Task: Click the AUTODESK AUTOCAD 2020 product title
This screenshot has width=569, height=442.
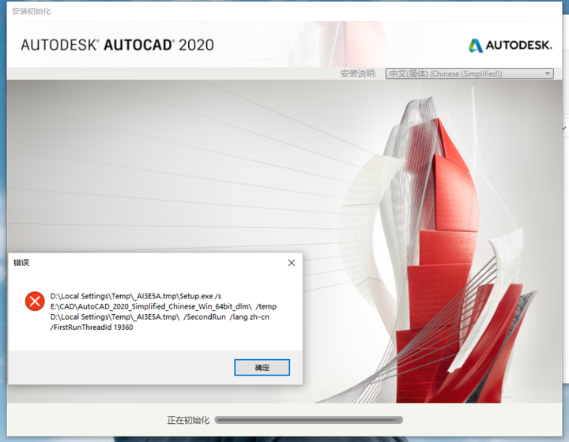Action: coord(117,45)
